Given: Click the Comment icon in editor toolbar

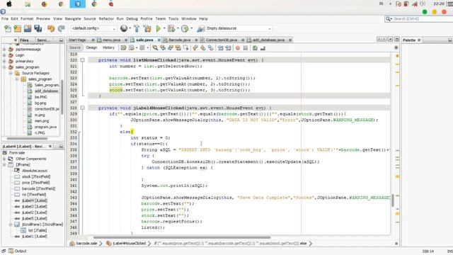Looking at the screenshot, I should tap(255, 48).
